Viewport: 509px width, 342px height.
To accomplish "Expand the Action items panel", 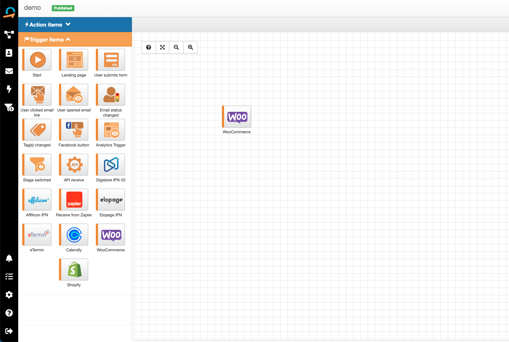I will click(x=75, y=25).
